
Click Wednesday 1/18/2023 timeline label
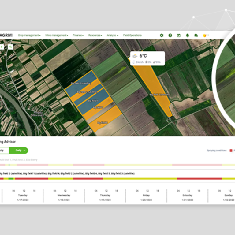64,198
